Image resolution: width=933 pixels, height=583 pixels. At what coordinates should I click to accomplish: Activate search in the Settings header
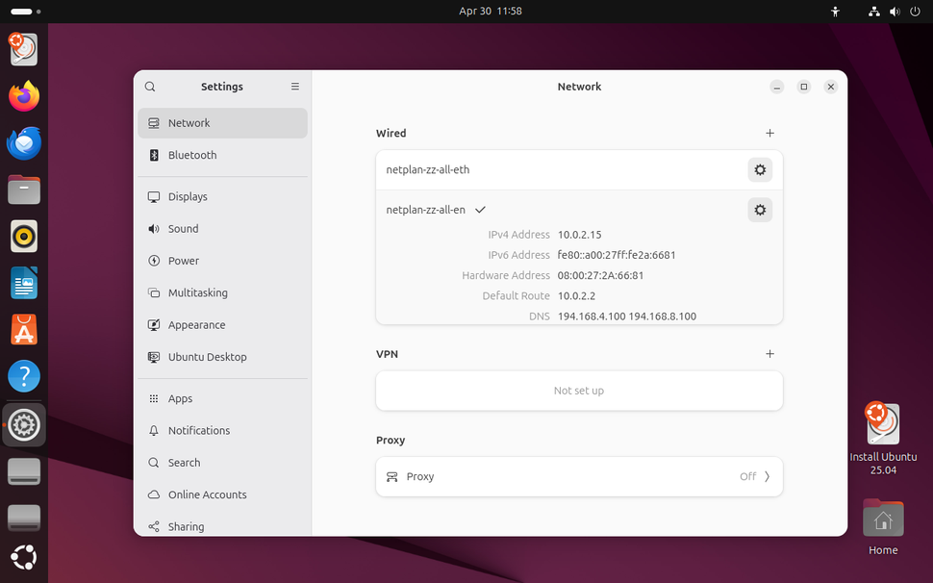[x=150, y=87]
